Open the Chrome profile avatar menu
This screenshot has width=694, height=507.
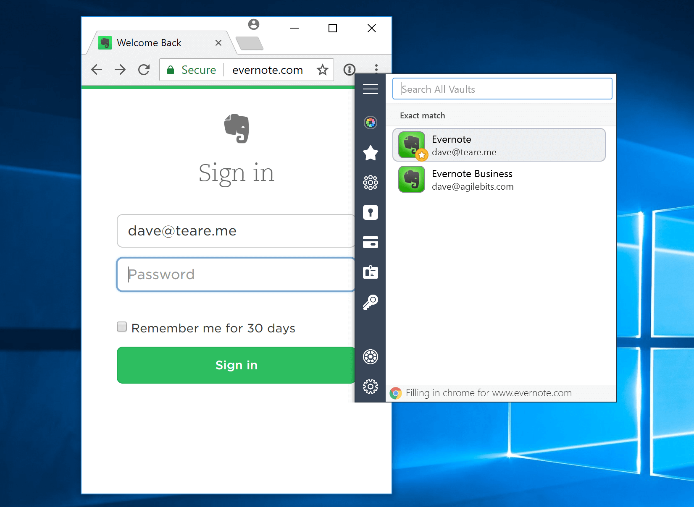tap(253, 24)
